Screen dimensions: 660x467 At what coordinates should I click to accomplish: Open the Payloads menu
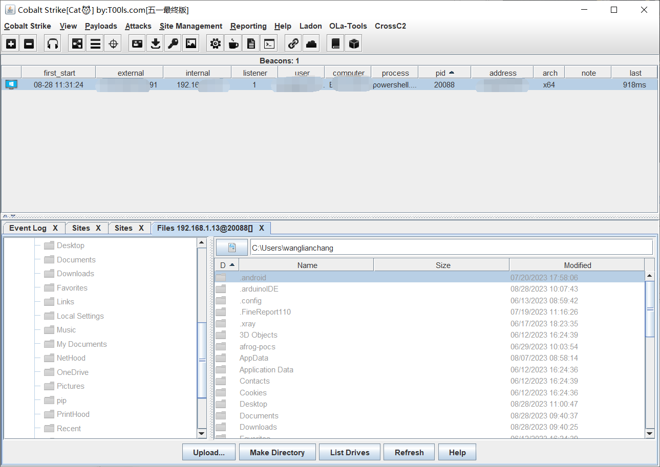(101, 26)
